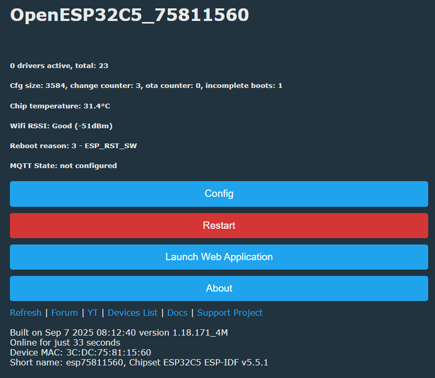This screenshot has width=435, height=378.
Task: Open the YT link
Action: click(93, 313)
